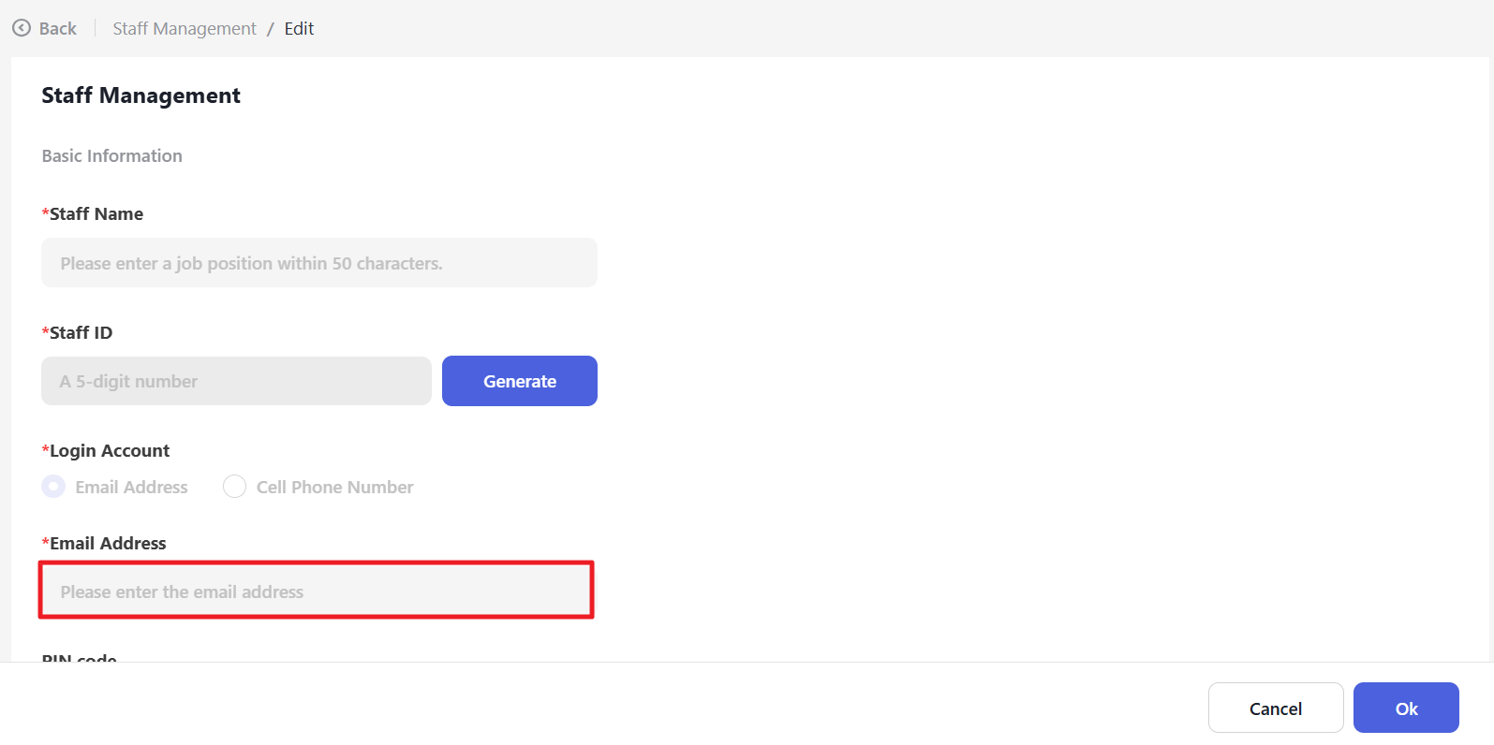Select the Email Address radio button
The height and width of the screenshot is (745, 1494).
coord(54,487)
